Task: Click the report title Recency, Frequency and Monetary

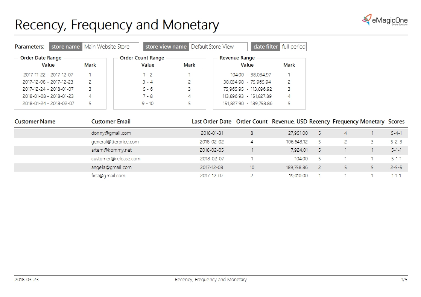Action: [117, 25]
